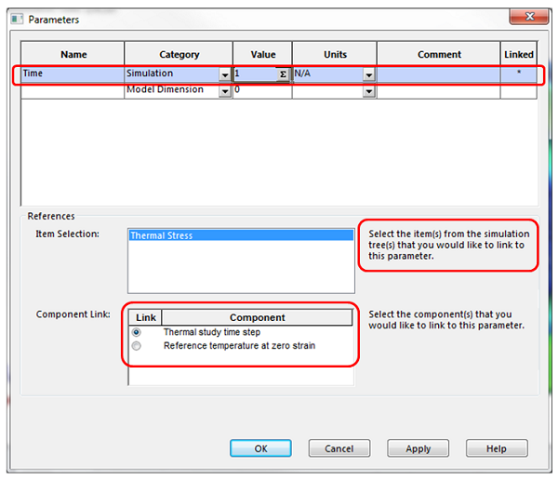Open the Model Dimension category dropdown

coord(225,91)
